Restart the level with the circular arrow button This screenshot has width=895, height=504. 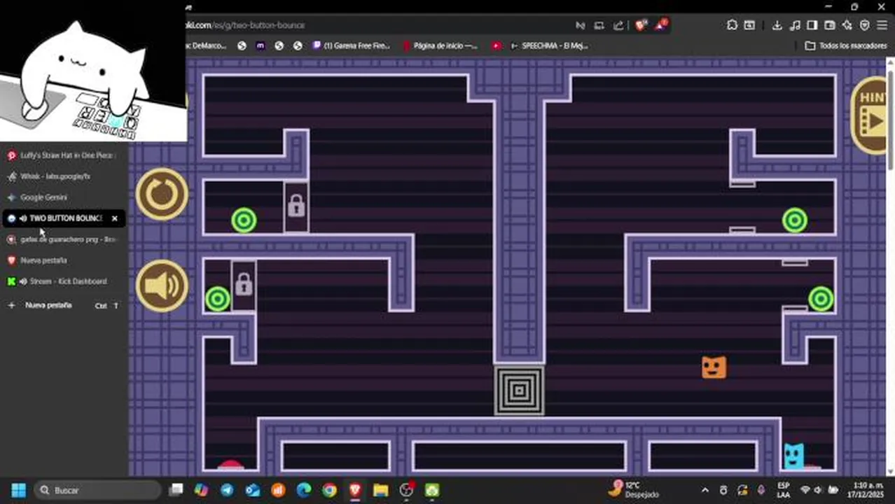162,194
